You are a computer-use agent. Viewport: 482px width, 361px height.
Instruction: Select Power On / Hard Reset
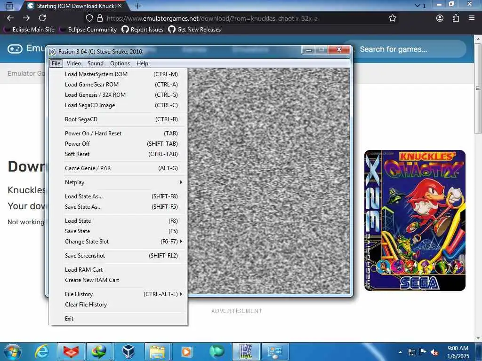[x=118, y=133]
